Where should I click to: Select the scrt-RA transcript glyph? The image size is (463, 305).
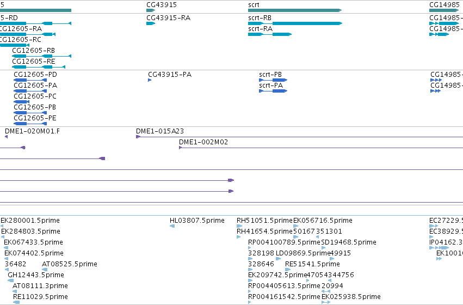(270, 34)
